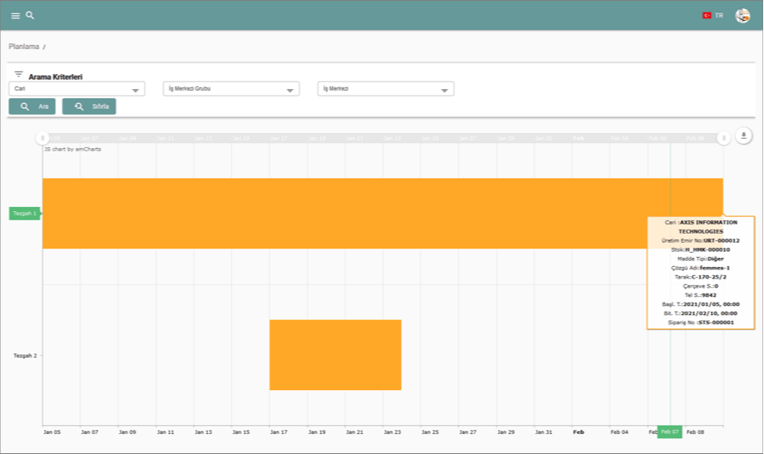Open the user profile avatar
This screenshot has height=454, width=764.
(x=742, y=15)
